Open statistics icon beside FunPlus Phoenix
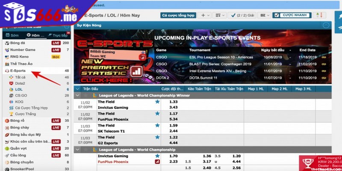 [x=157, y=162]
